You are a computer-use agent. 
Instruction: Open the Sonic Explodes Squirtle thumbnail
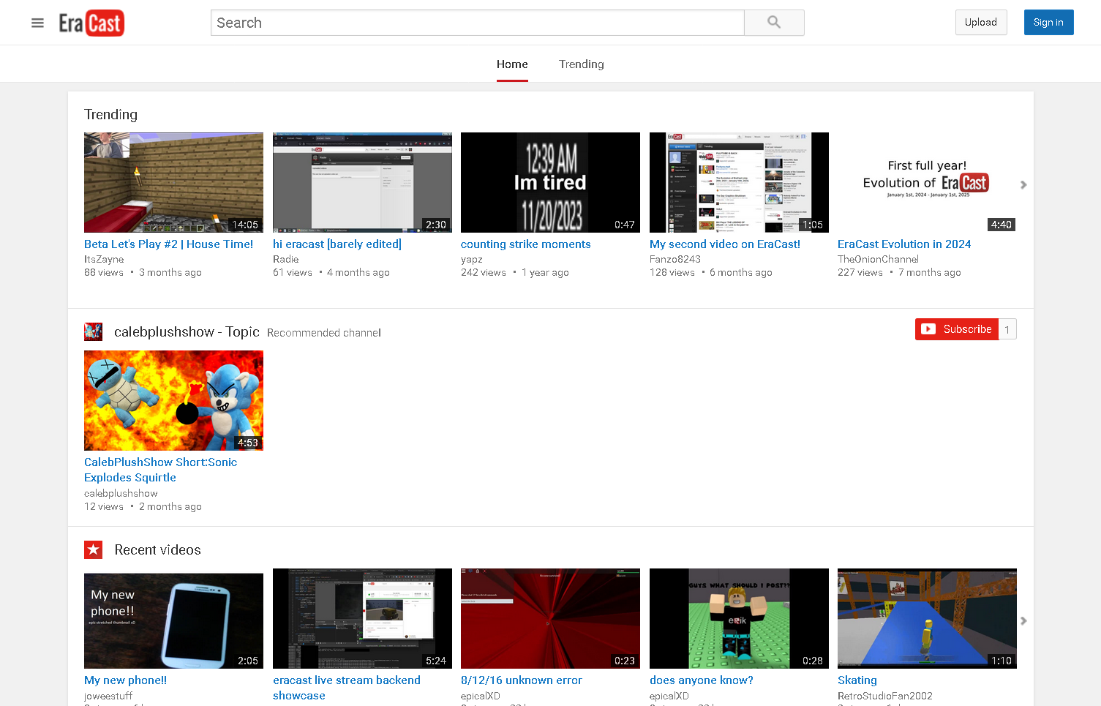pyautogui.click(x=173, y=400)
